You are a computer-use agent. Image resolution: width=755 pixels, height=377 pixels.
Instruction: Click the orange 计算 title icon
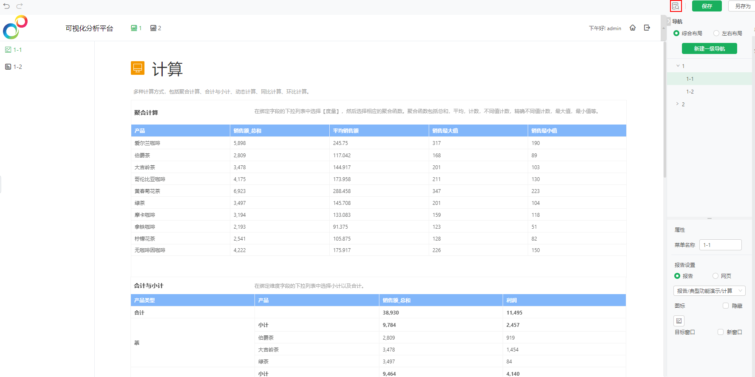click(138, 68)
